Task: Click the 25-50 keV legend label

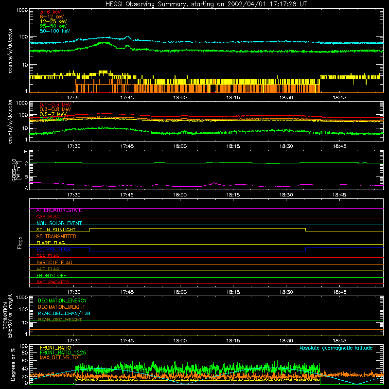Action: (x=53, y=26)
